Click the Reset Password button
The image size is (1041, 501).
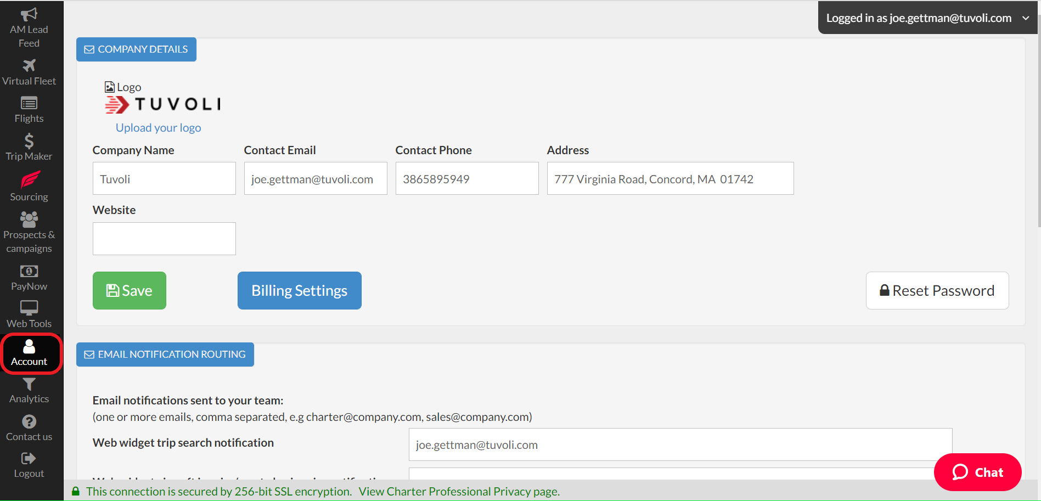937,291
